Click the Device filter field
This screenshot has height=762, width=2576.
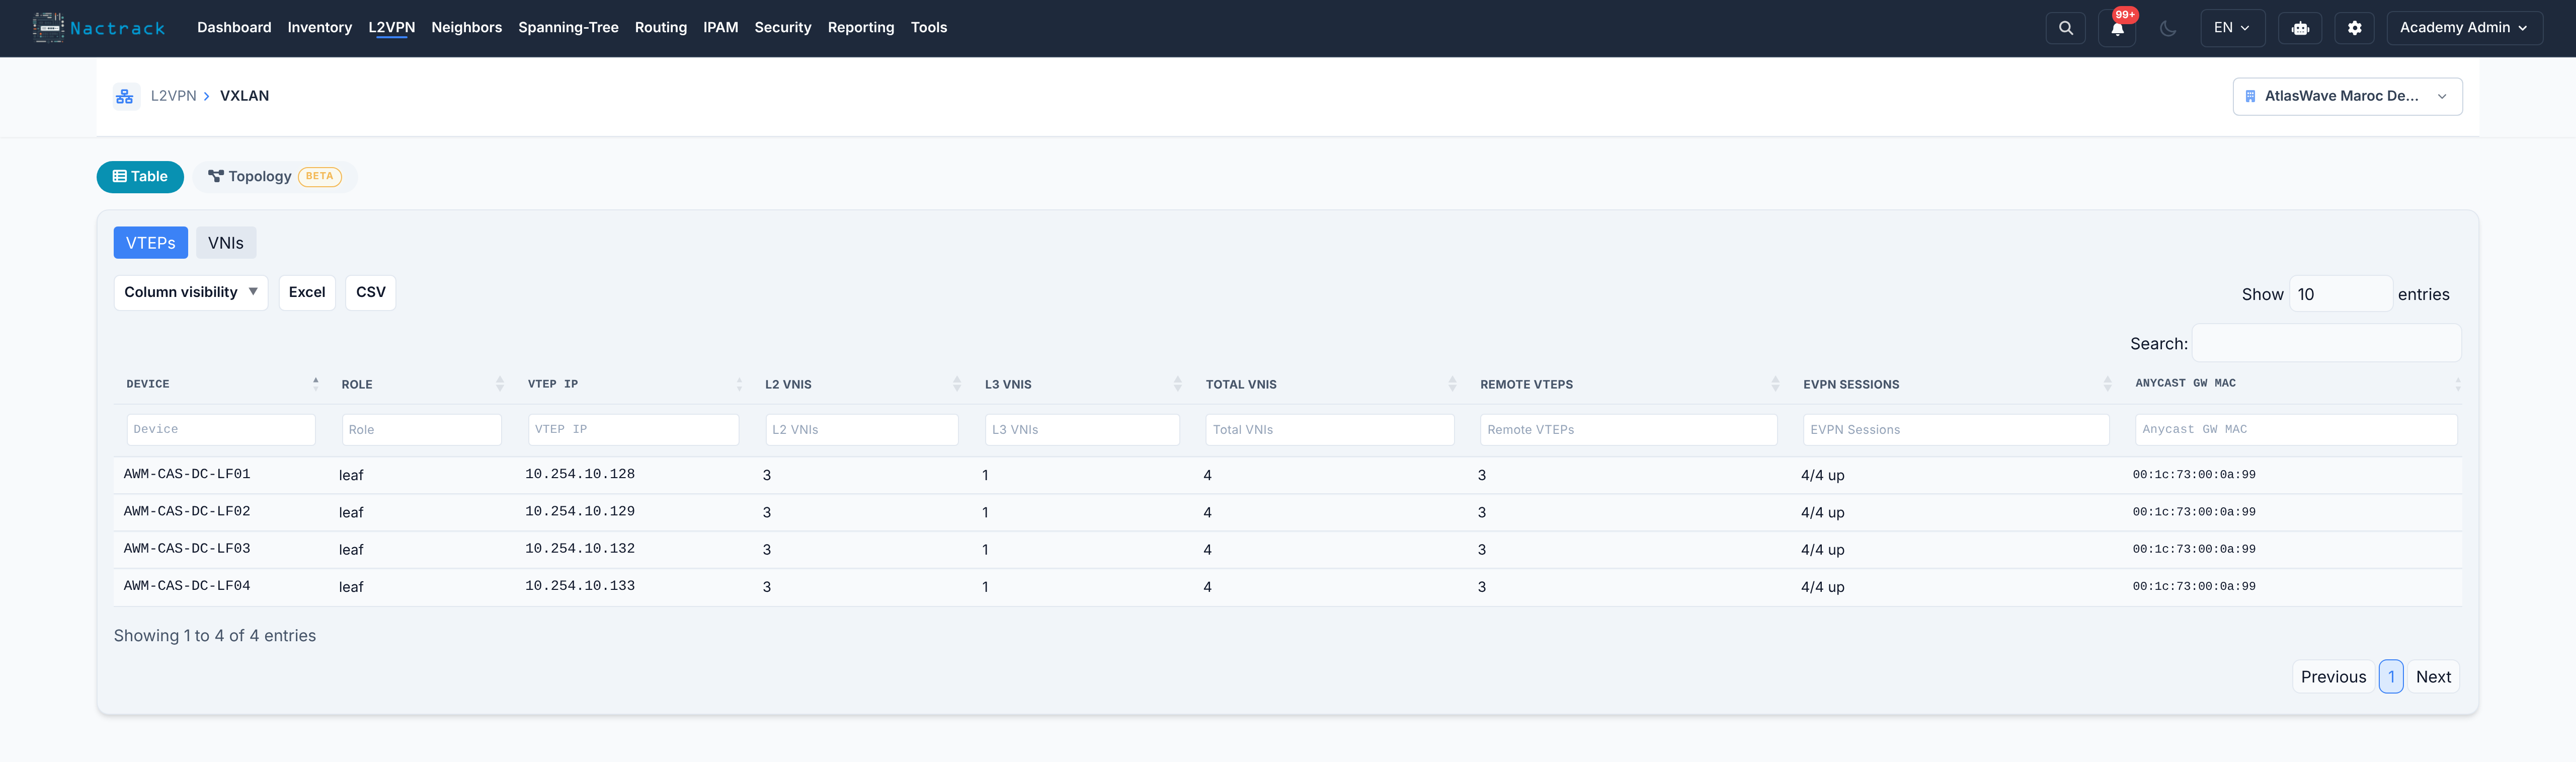point(220,429)
